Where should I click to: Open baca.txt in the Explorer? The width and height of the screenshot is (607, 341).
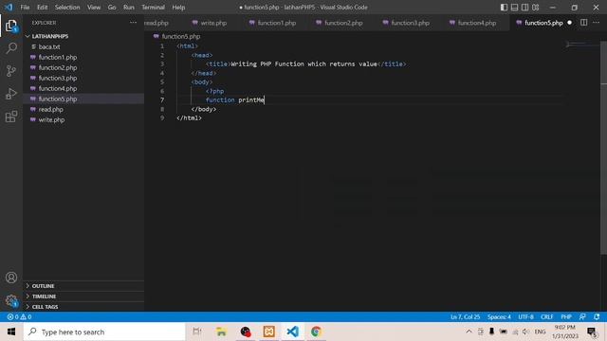click(49, 46)
